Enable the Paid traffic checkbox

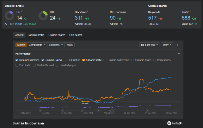(17, 65)
